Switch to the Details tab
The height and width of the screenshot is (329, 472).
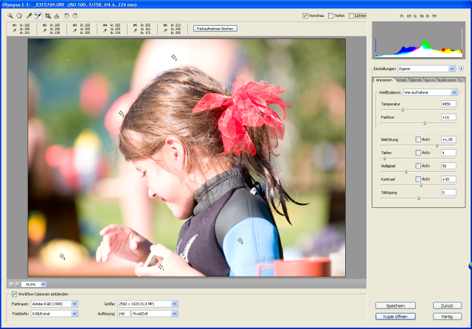(401, 80)
